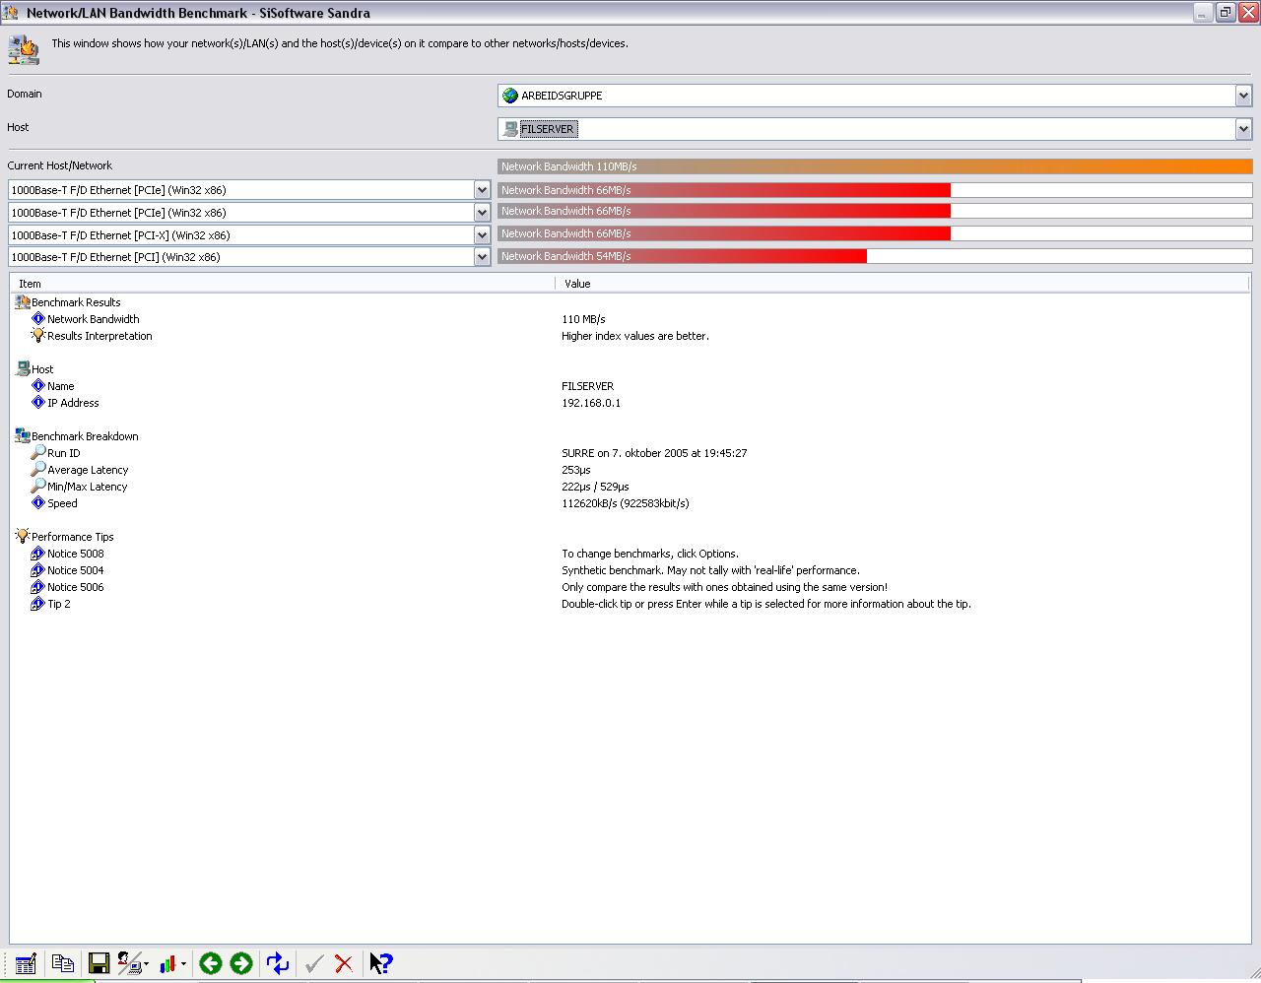Viewport: 1261px width, 983px height.
Task: Click the network benchmark icon beside description
Action: coord(24,49)
